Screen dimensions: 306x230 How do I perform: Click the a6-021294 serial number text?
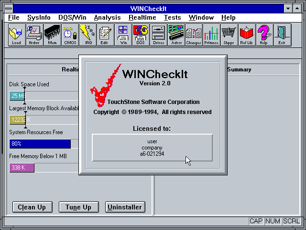coord(152,154)
